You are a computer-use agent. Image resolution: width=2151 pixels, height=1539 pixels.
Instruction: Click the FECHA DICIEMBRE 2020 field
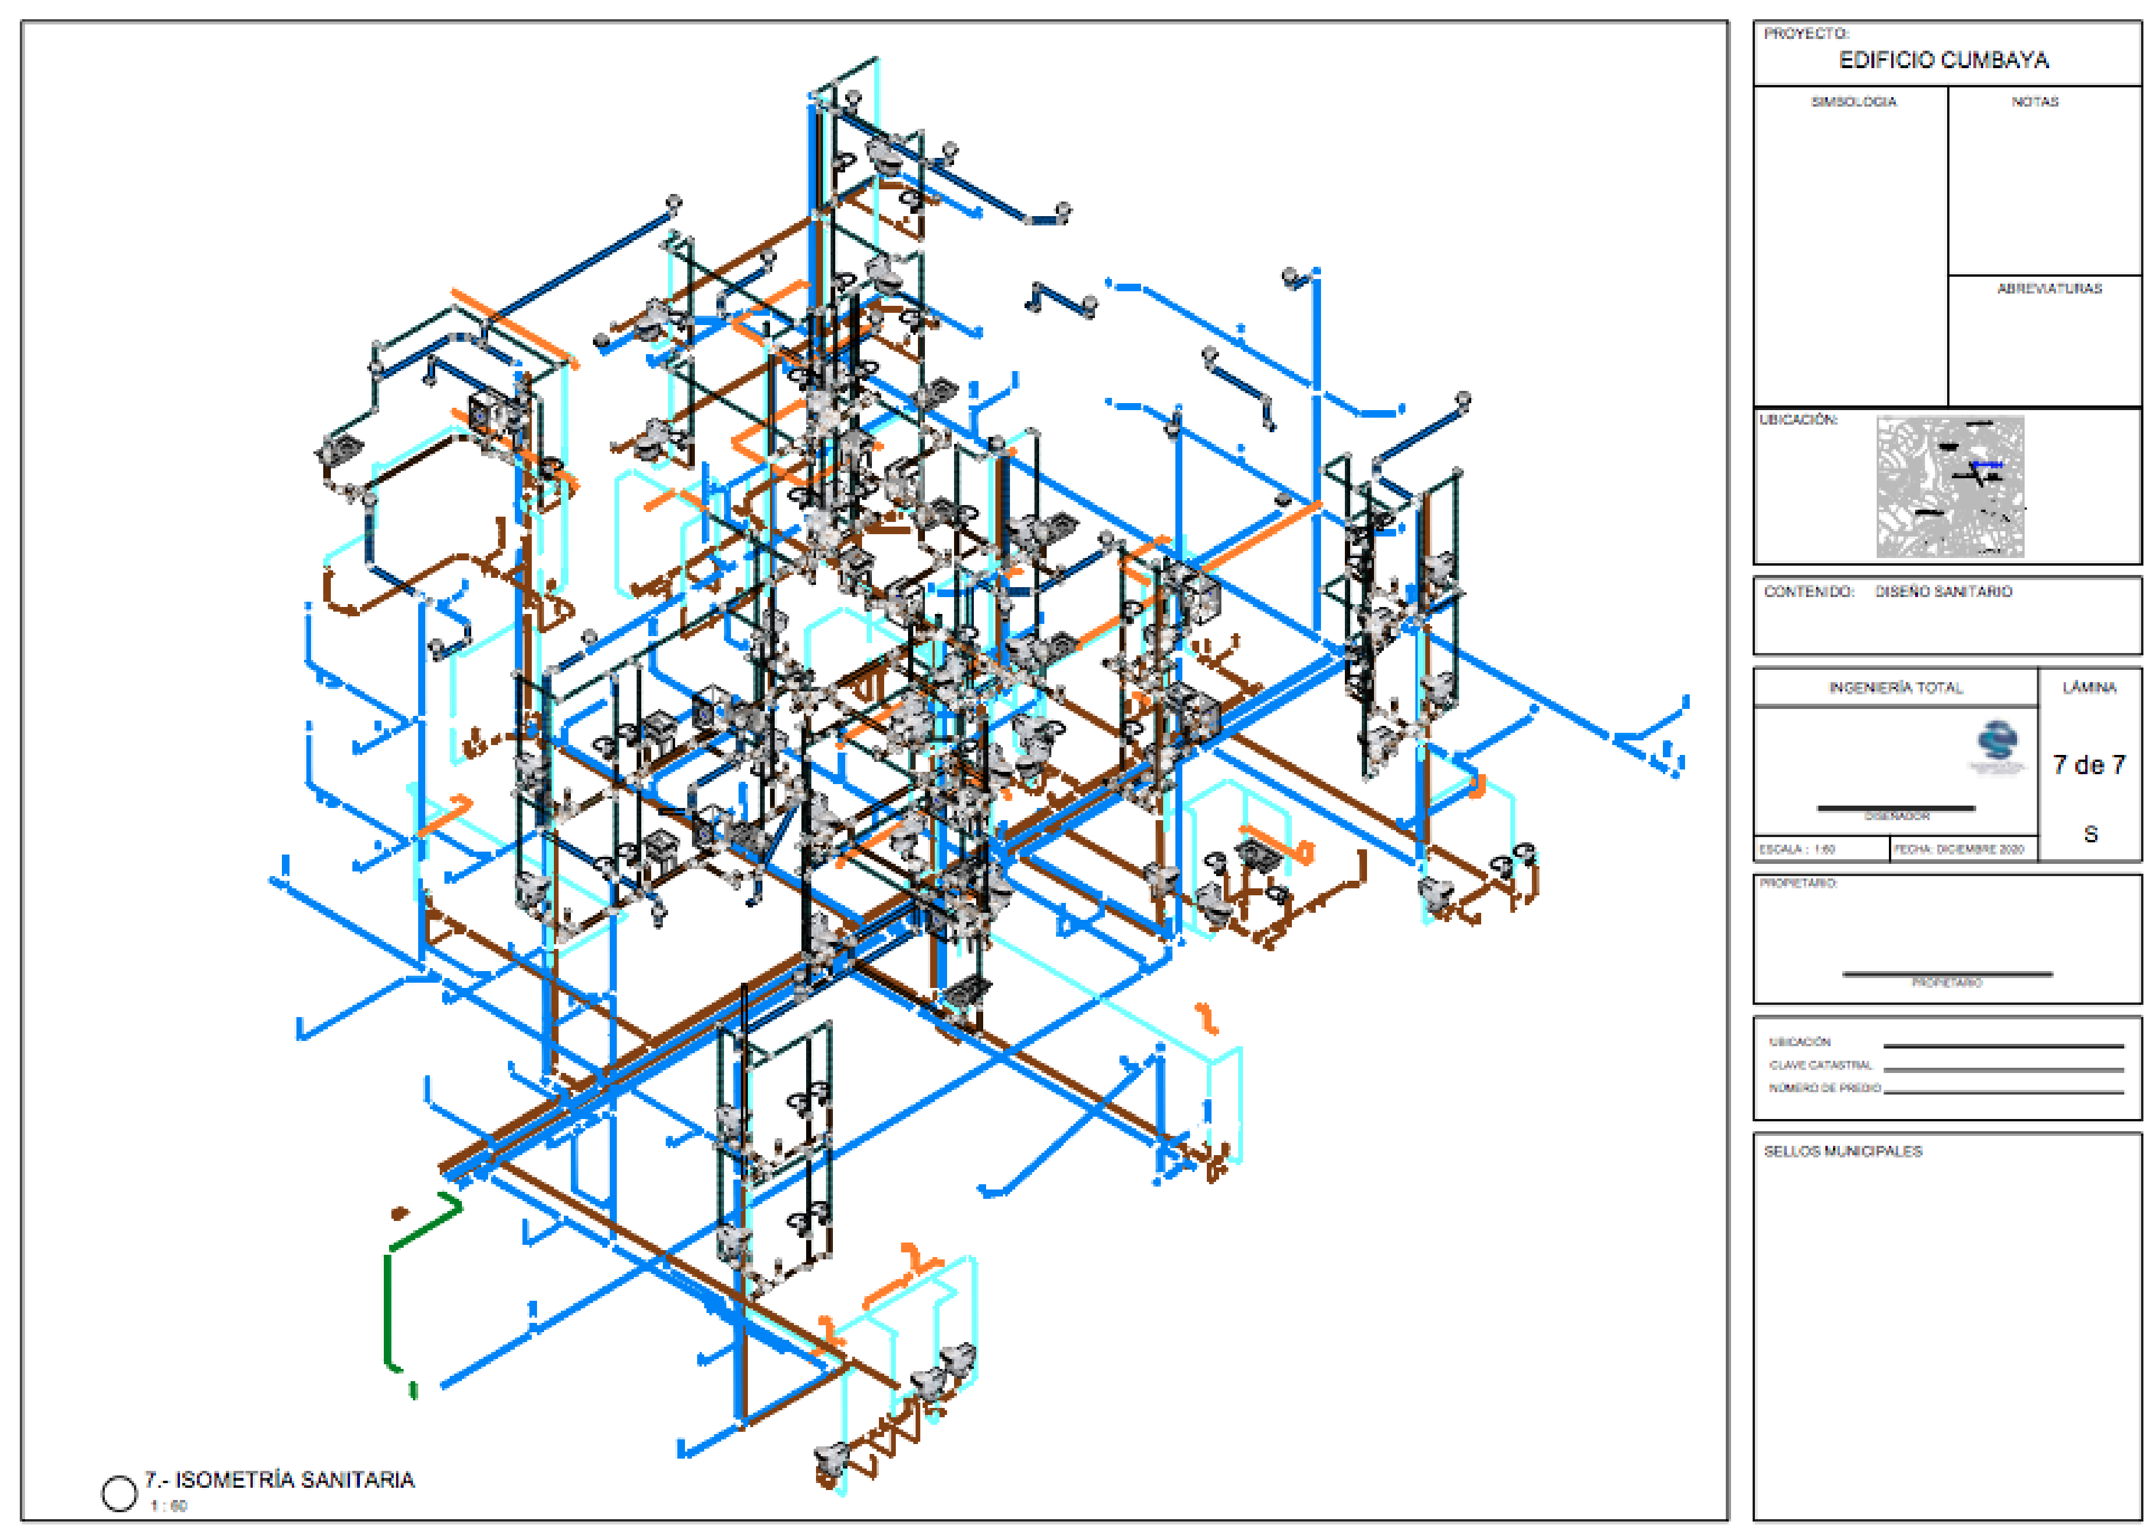tap(1959, 849)
